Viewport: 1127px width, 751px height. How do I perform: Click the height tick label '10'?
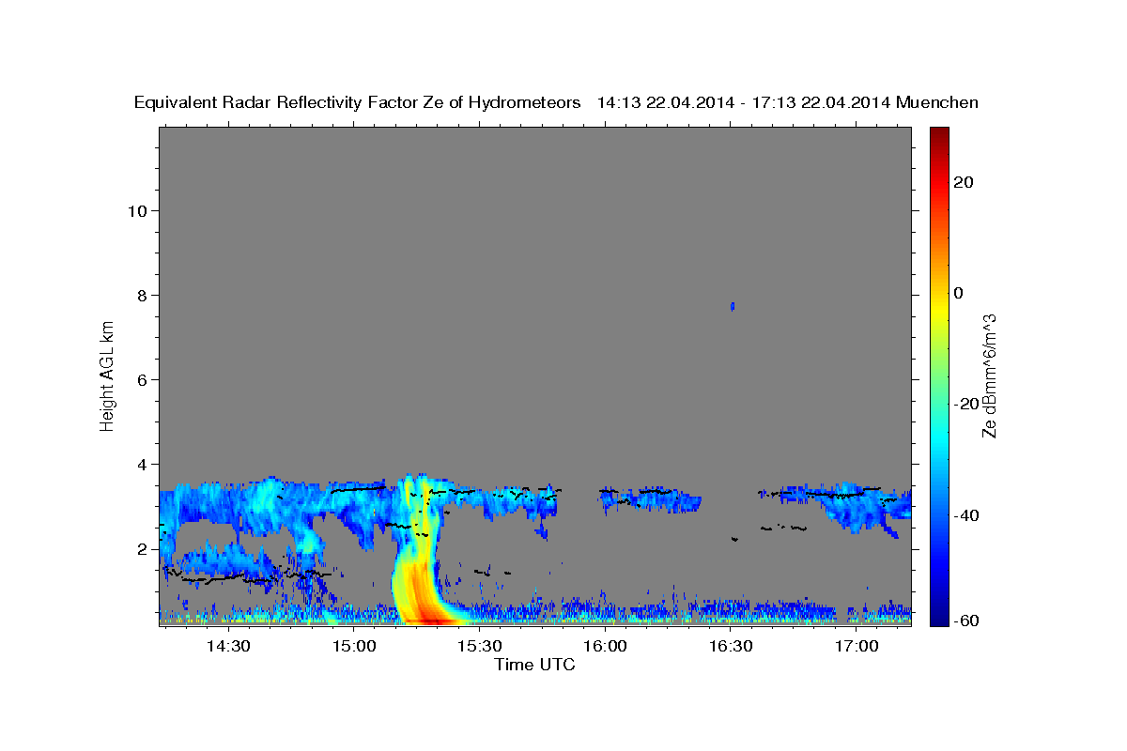coord(137,210)
